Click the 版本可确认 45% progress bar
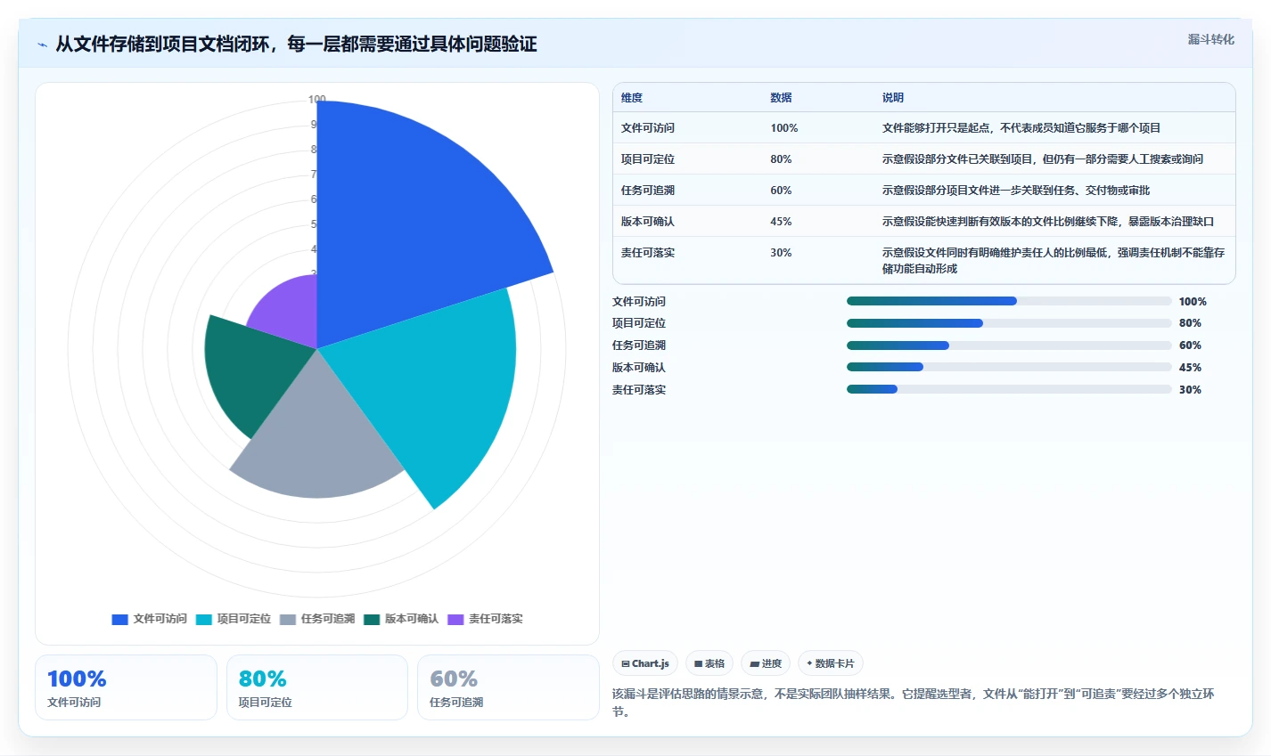The width and height of the screenshot is (1271, 756). coord(1009,367)
